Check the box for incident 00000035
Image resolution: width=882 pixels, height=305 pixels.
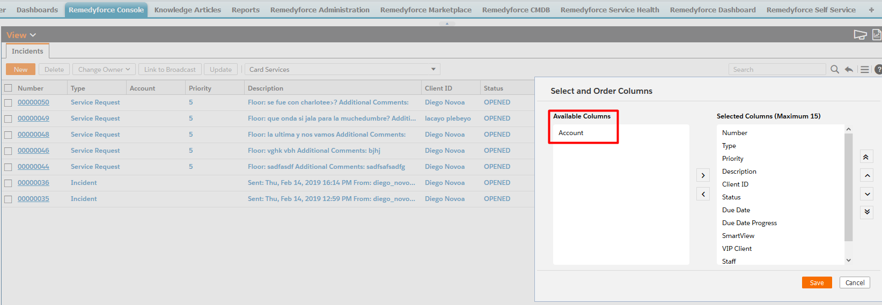[8, 199]
